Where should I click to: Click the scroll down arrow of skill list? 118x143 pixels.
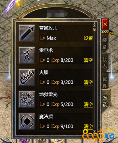click(94, 131)
